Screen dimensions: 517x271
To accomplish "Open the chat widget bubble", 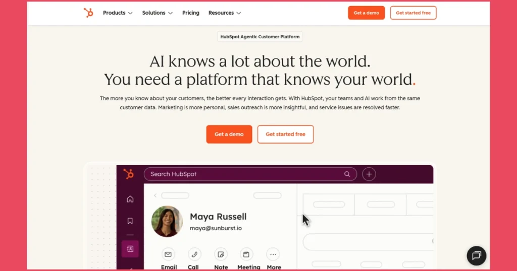I will (x=477, y=255).
